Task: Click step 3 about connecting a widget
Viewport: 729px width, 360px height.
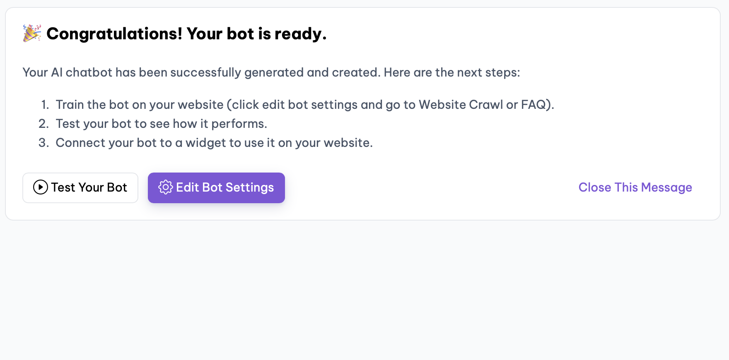Action: 214,142
